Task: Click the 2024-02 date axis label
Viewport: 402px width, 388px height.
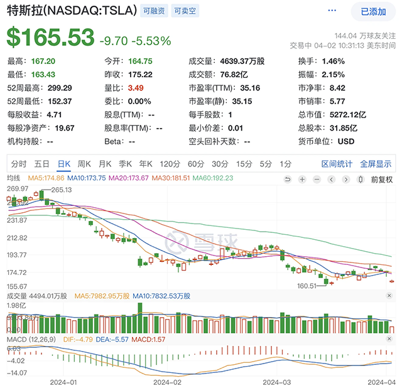Action: click(167, 382)
